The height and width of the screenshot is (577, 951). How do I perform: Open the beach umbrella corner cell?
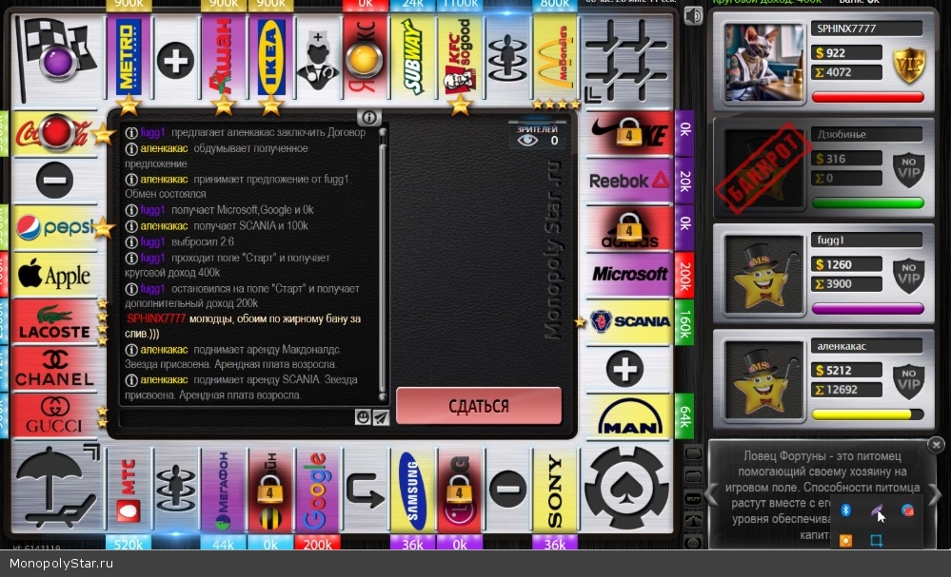(x=57, y=488)
